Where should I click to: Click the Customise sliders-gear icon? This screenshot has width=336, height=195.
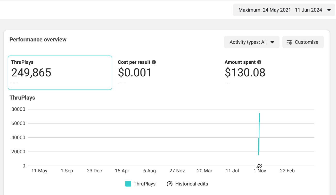(x=289, y=42)
